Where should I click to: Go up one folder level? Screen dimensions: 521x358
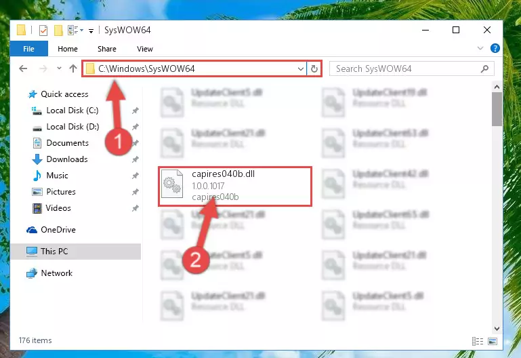click(72, 68)
